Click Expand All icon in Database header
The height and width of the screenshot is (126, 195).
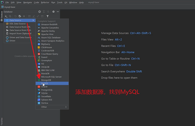pyautogui.click(x=44, y=12)
